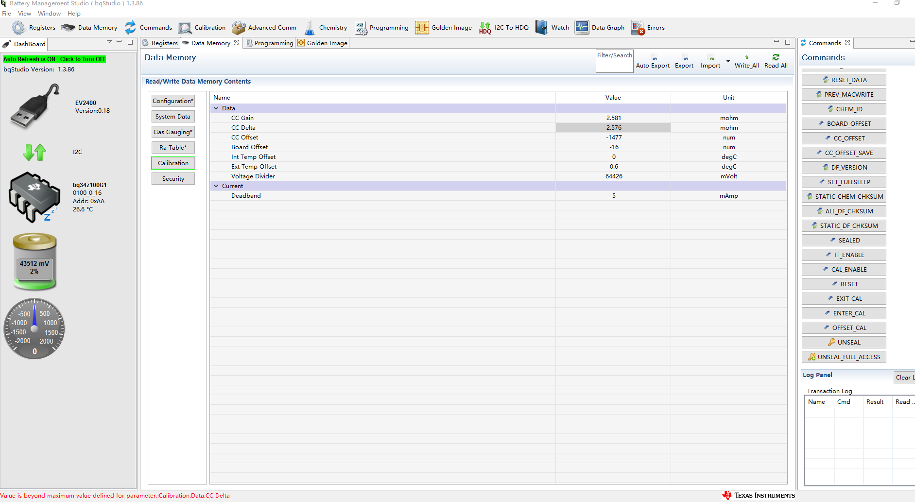Switch to the Golden Image tab
The image size is (915, 502).
coord(323,43)
